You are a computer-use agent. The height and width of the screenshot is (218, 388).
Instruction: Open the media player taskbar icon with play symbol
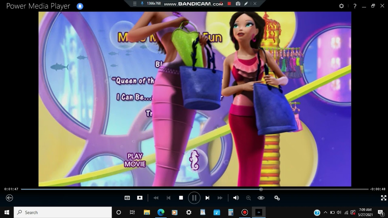point(175,213)
